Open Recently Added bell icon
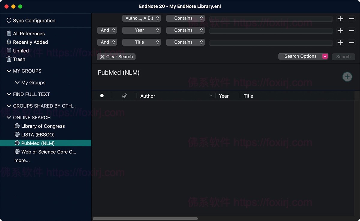Image resolution: width=360 pixels, height=221 pixels. point(9,42)
